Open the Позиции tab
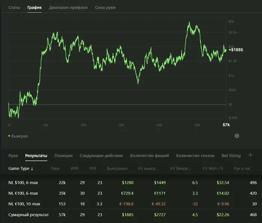Viewport: 262px width, 223px height. (64, 156)
